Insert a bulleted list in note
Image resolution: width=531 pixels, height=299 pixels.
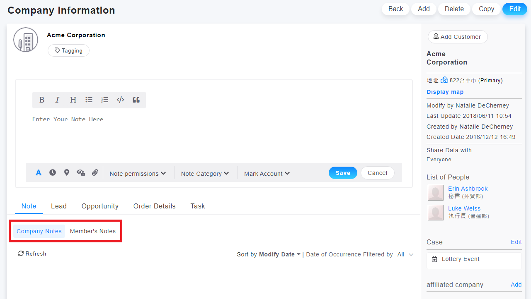coord(89,100)
